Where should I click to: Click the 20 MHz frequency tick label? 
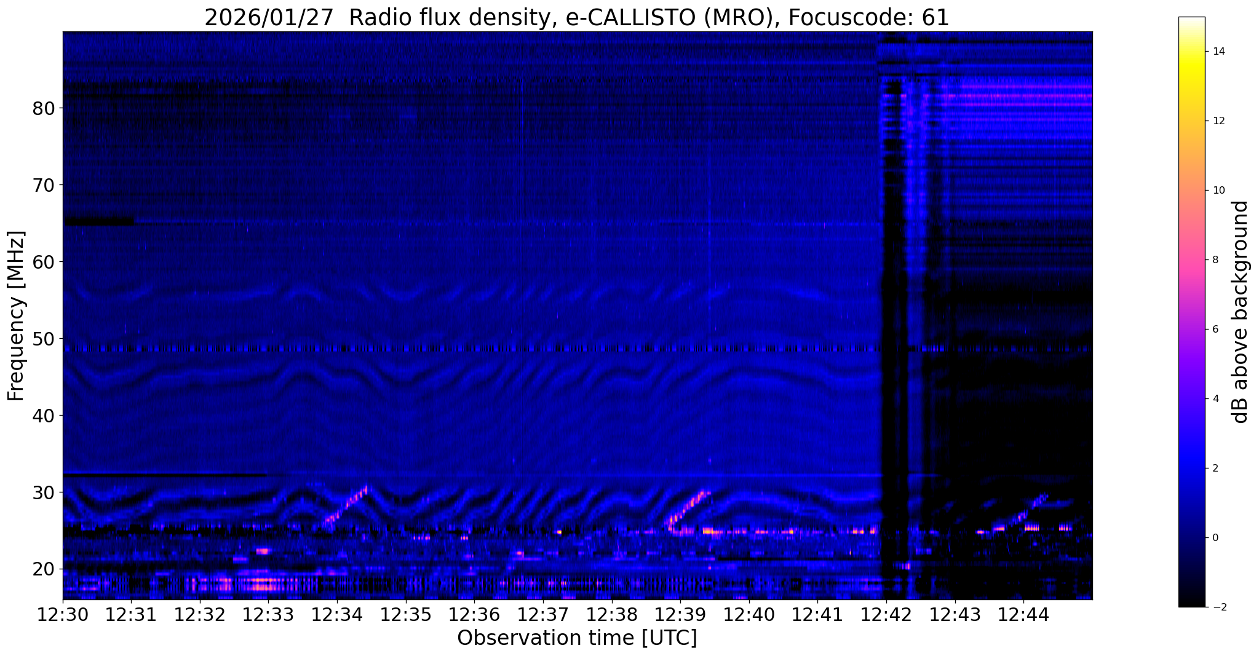pyautogui.click(x=44, y=569)
